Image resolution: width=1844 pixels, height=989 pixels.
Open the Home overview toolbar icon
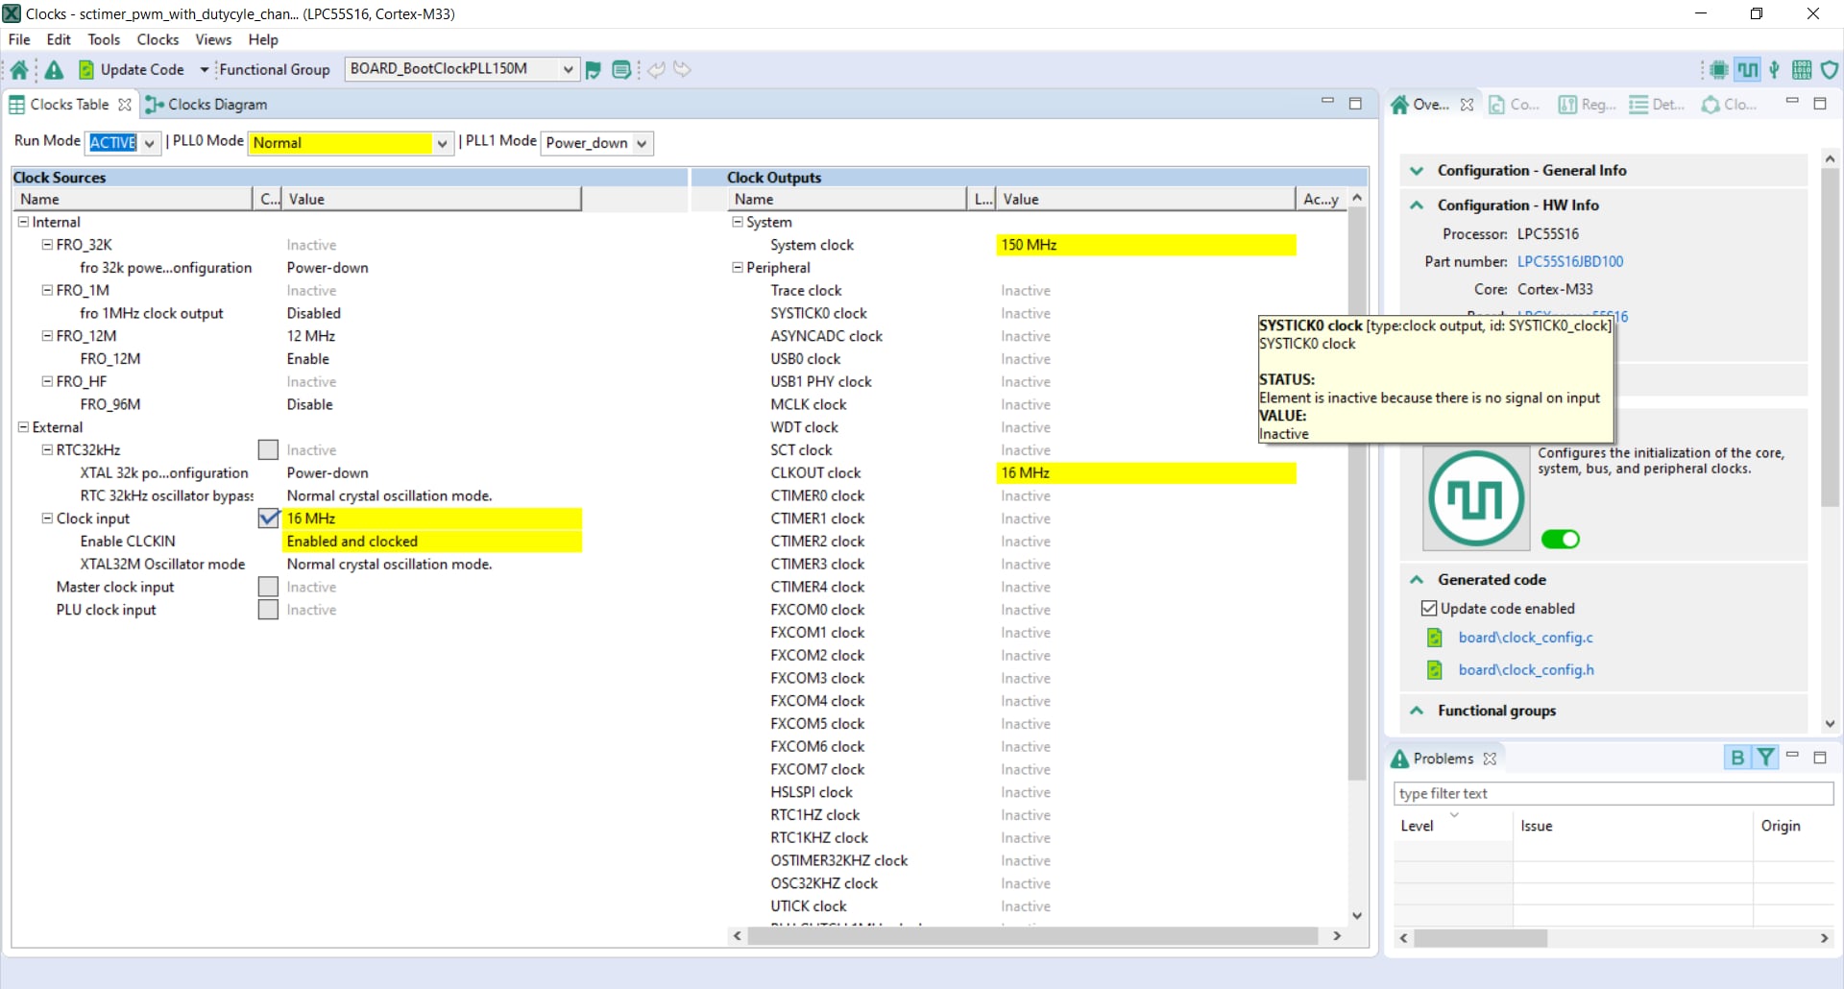19,69
